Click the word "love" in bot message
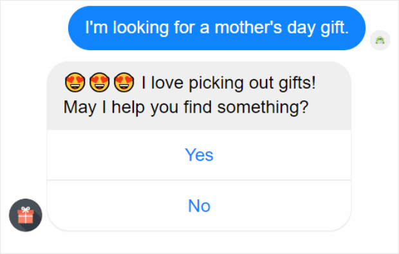The width and height of the screenshot is (399, 254). pyautogui.click(x=167, y=83)
